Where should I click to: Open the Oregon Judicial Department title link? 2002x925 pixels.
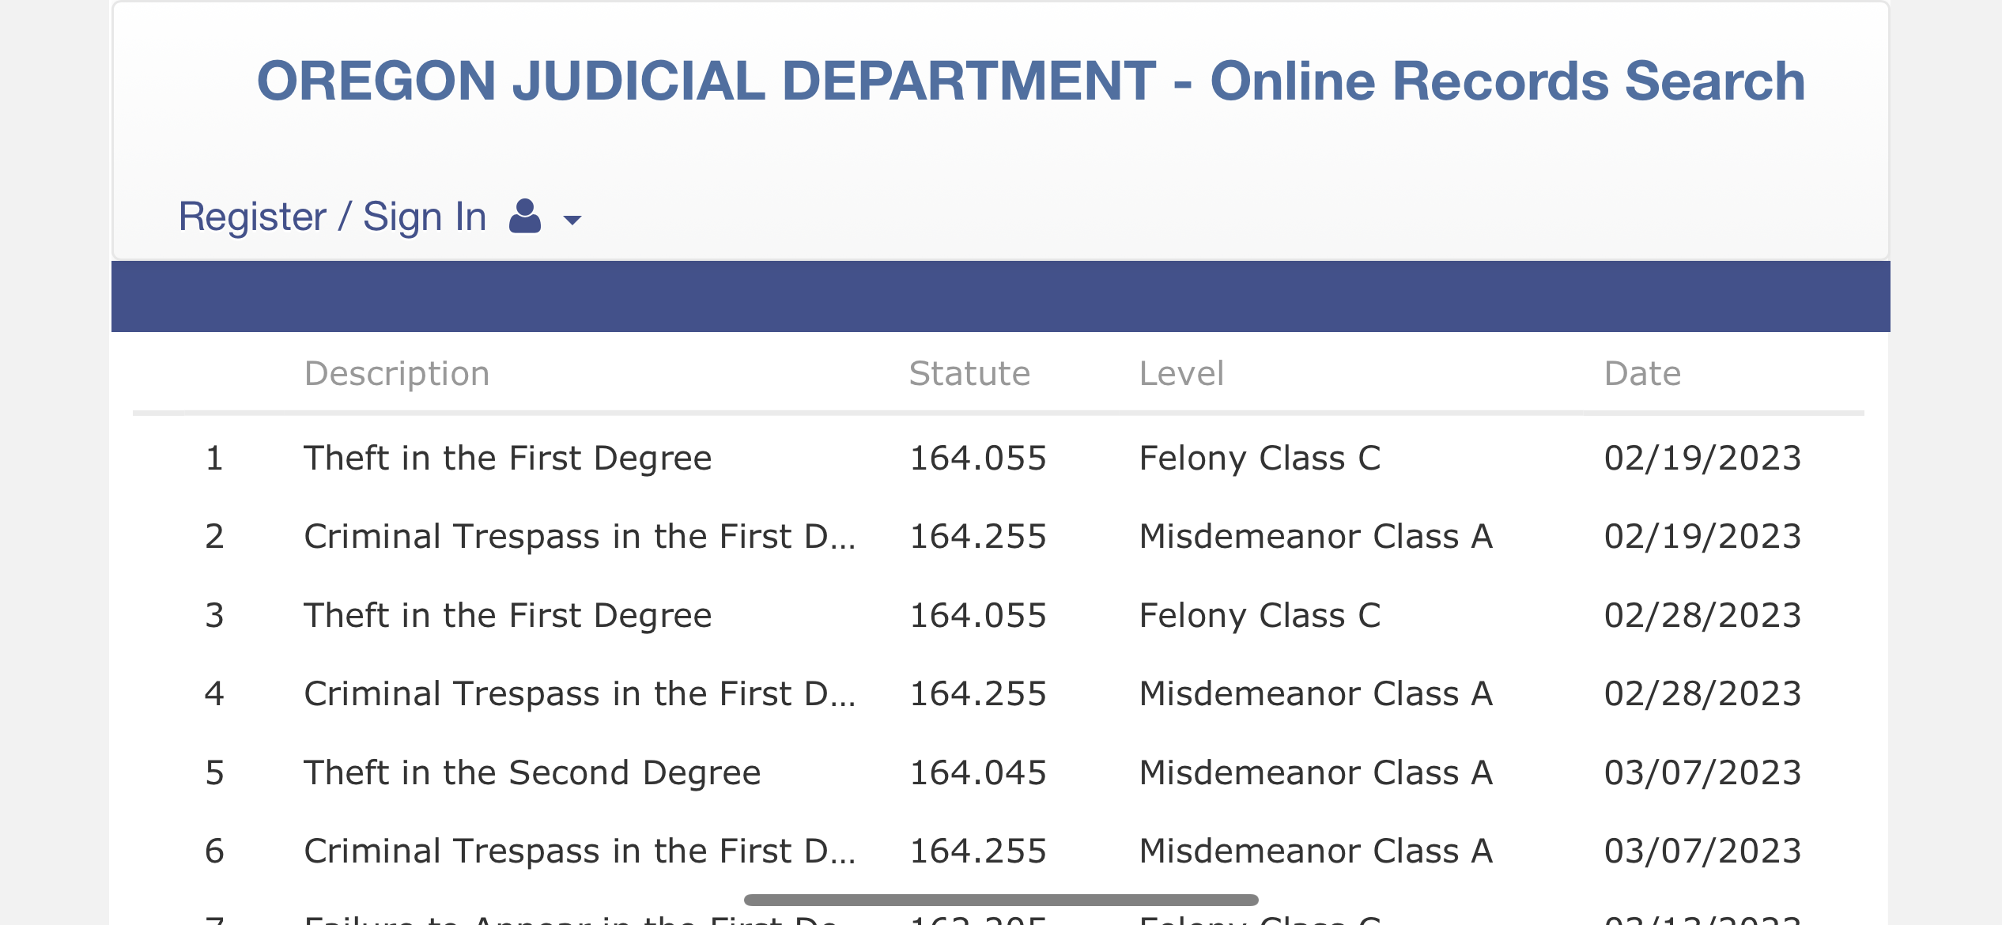[x=1031, y=81]
